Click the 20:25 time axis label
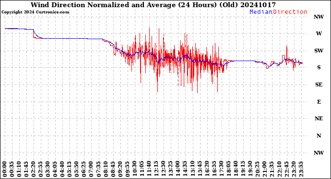331x179 pixels. pyautogui.click(x=257, y=169)
